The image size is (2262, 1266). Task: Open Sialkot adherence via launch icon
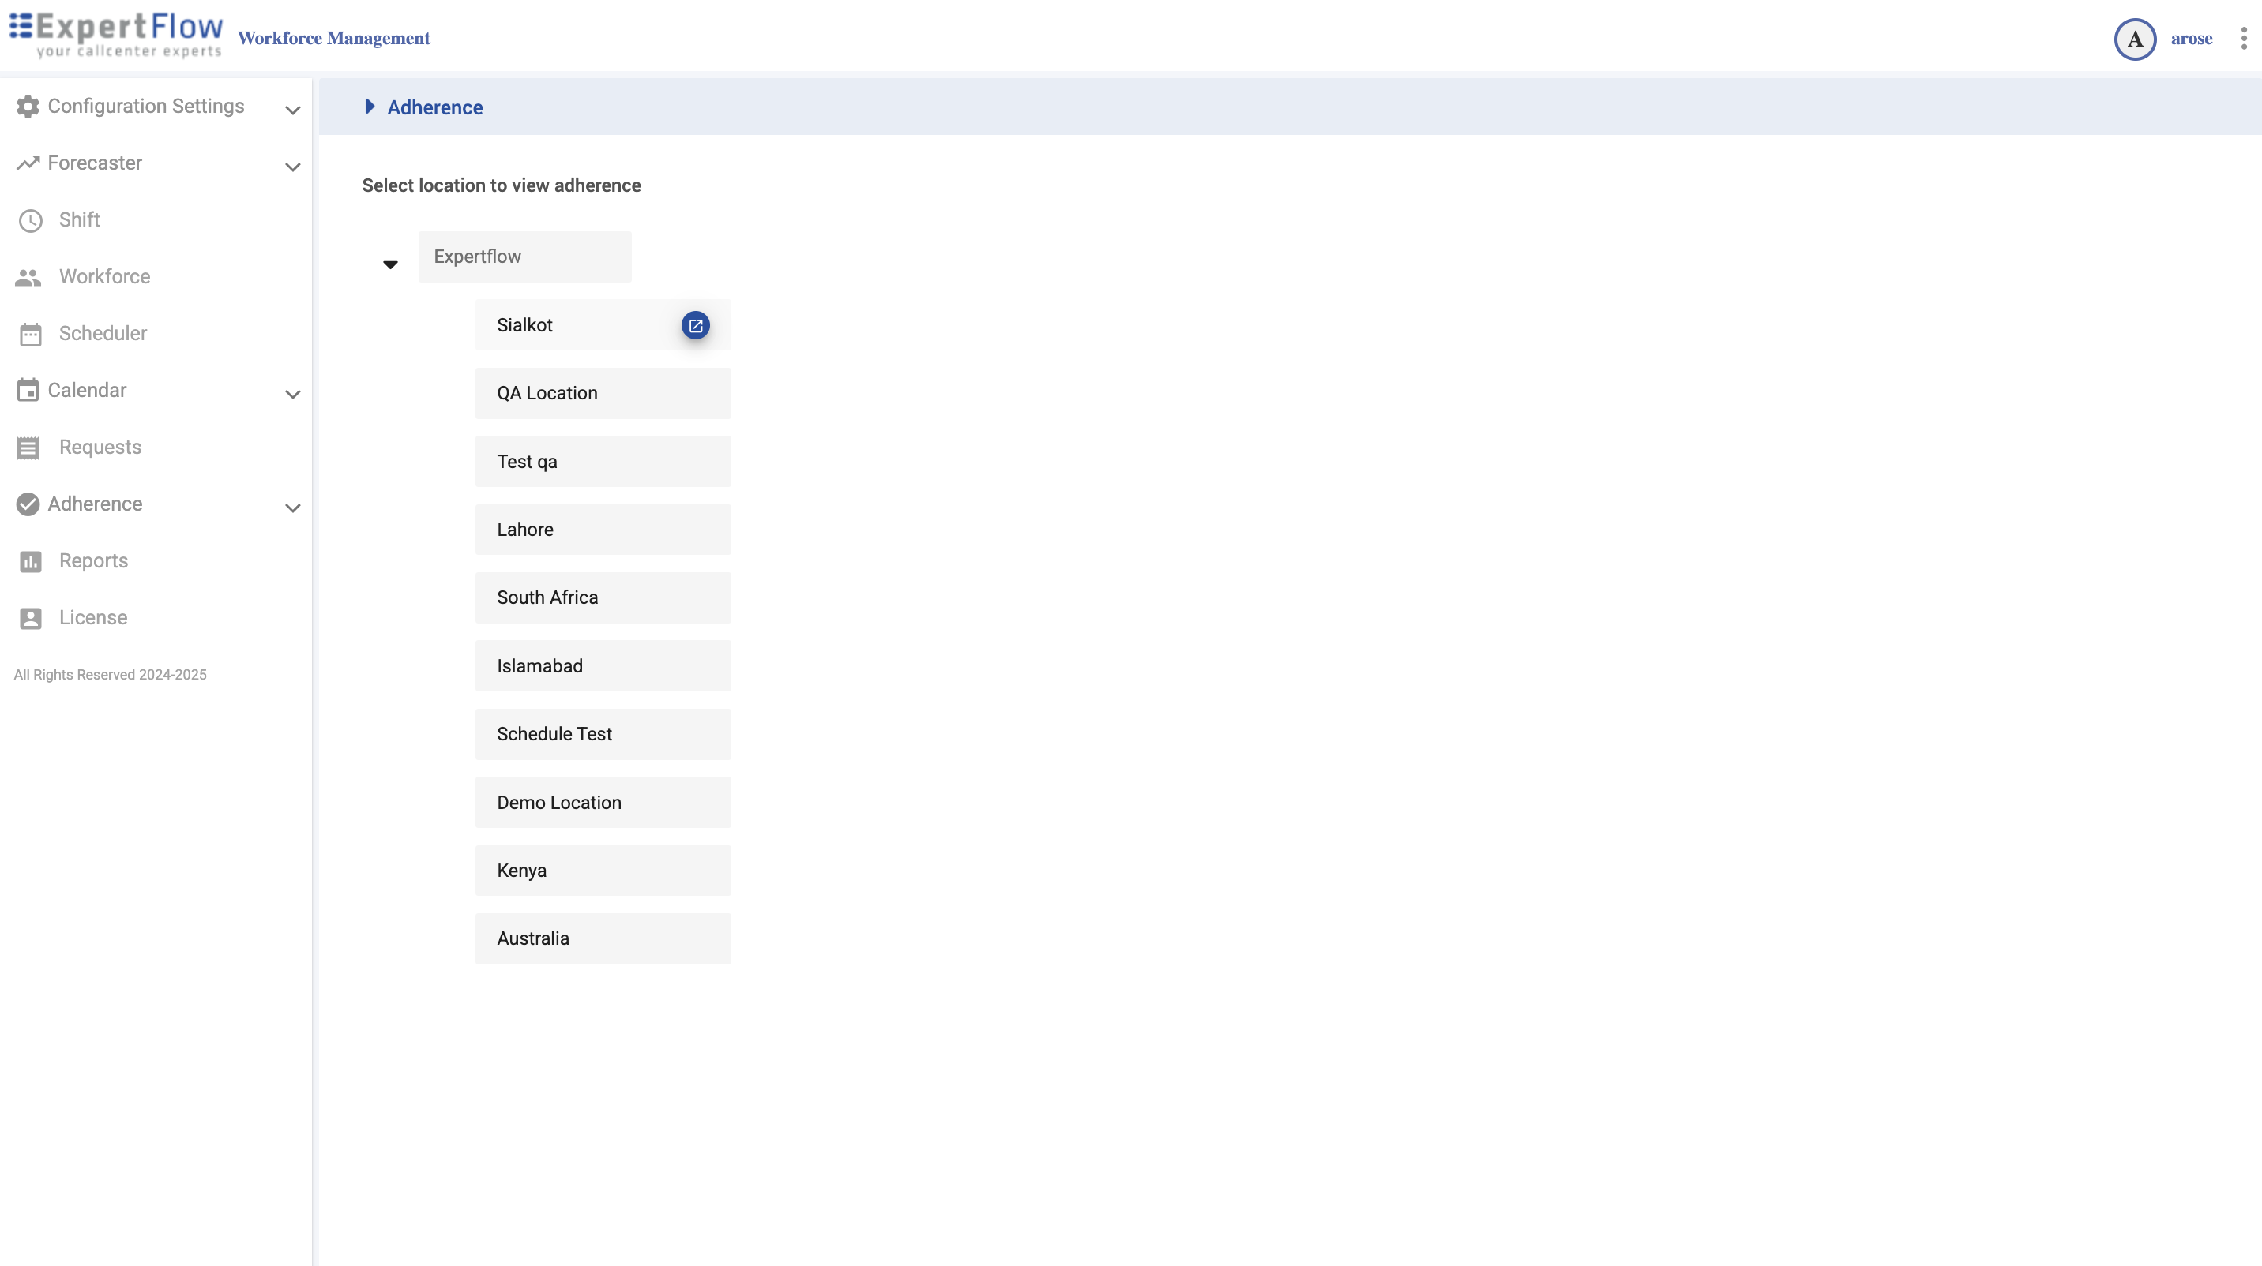694,325
